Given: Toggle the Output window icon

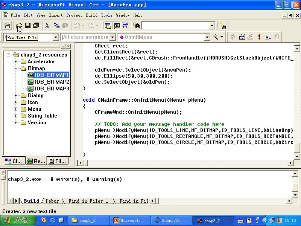Looking at the screenshot, I should pos(117,26).
